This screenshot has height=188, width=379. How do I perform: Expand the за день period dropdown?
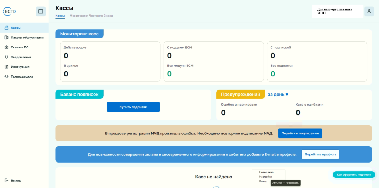pos(278,95)
